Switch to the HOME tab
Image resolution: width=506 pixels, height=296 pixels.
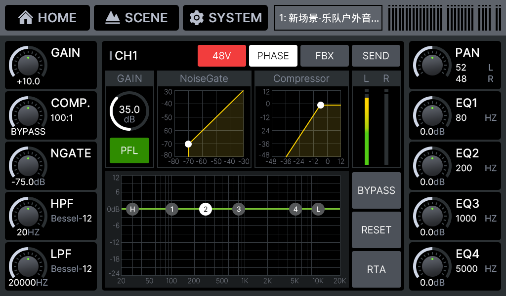(47, 17)
